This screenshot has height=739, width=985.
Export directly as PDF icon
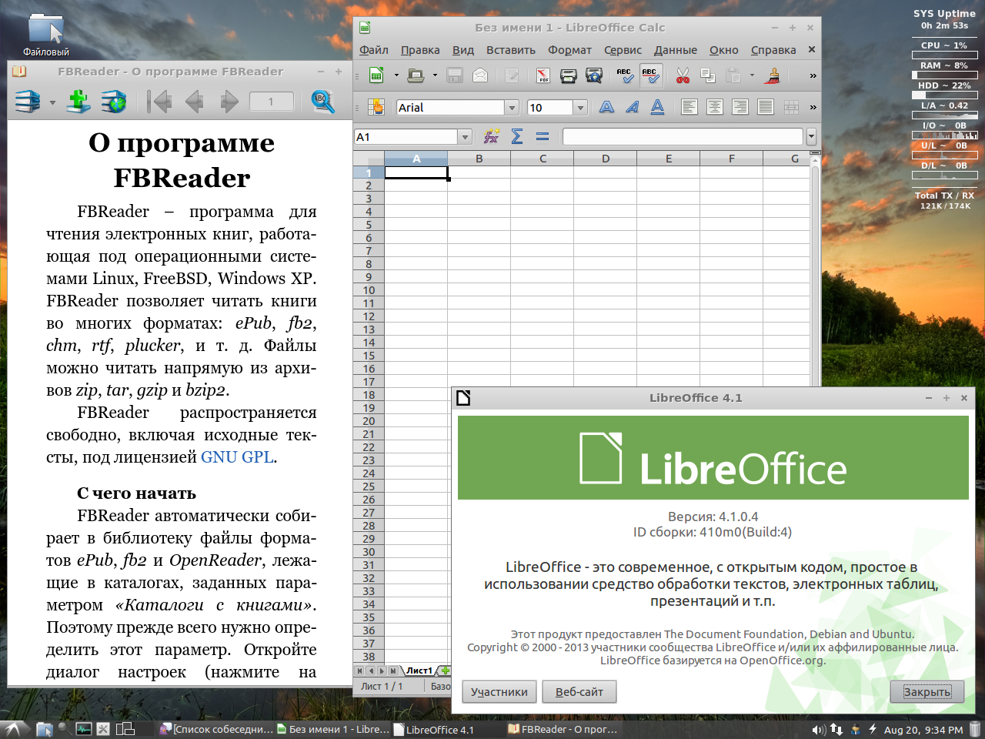pyautogui.click(x=543, y=75)
